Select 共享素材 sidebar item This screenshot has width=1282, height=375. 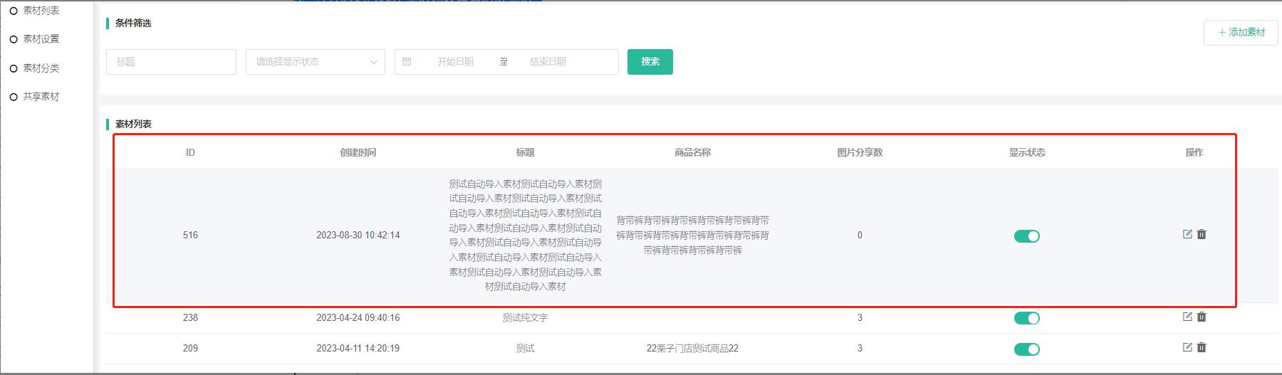click(41, 97)
